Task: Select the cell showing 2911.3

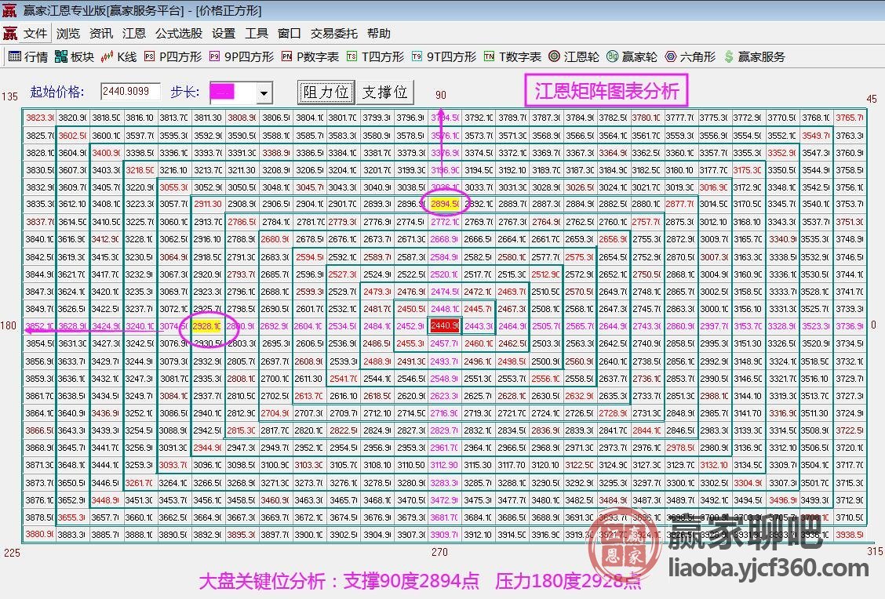Action: click(207, 204)
